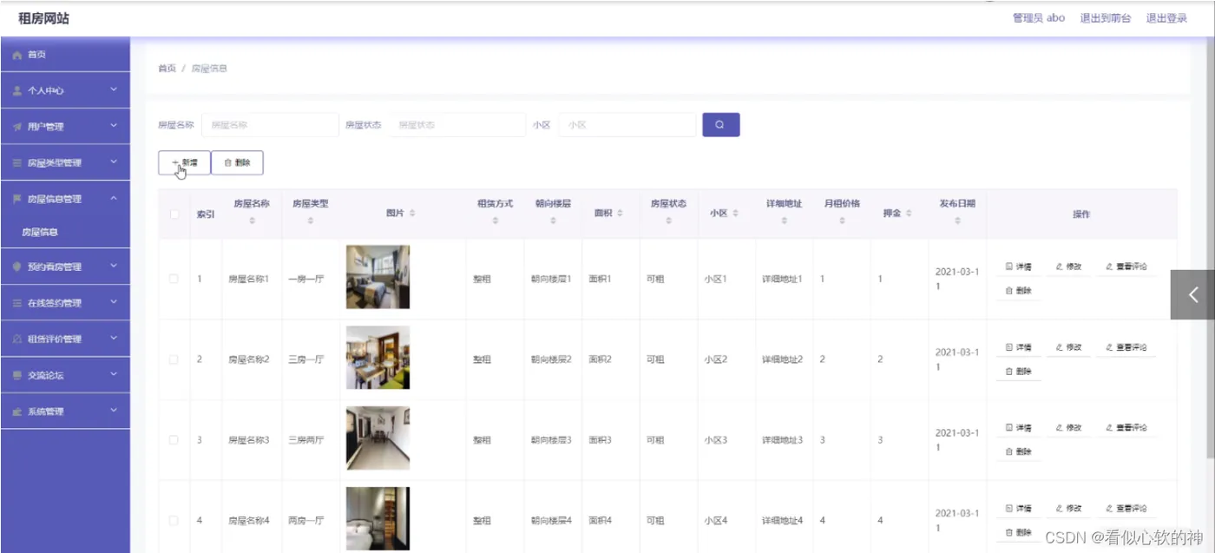Viewport: 1215px width, 553px height.
Task: Click the 新增 add button
Action: (x=184, y=162)
